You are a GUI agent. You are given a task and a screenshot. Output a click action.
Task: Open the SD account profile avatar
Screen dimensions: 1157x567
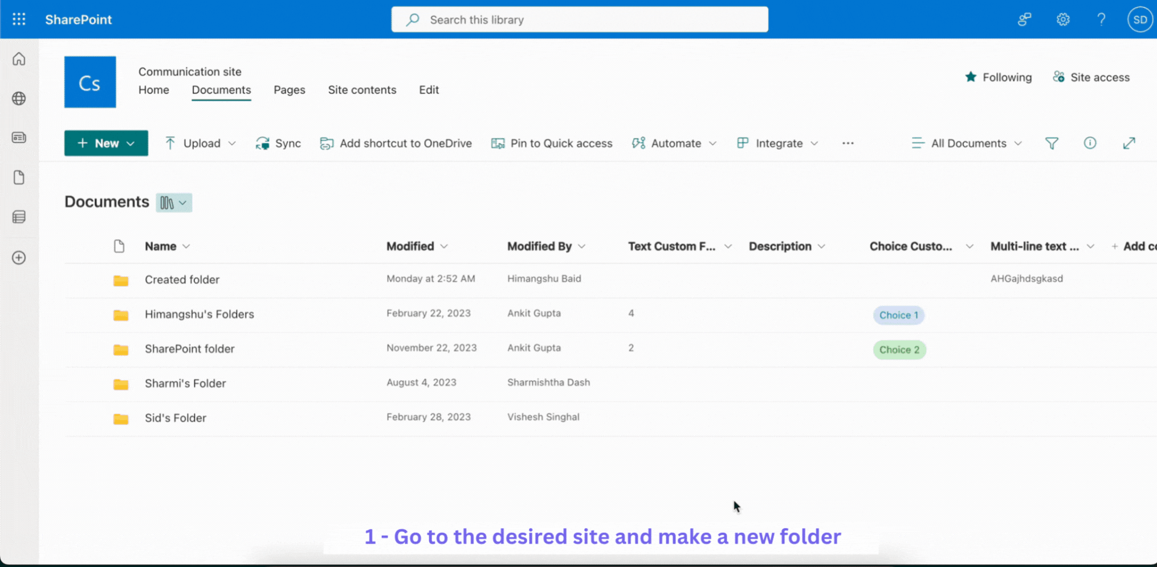coord(1140,19)
